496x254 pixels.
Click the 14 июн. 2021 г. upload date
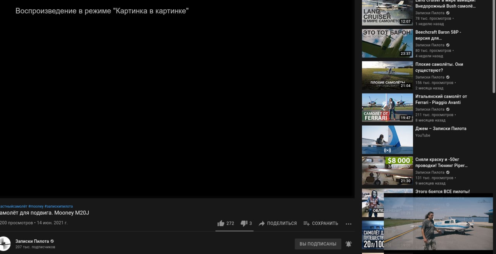[52, 223]
